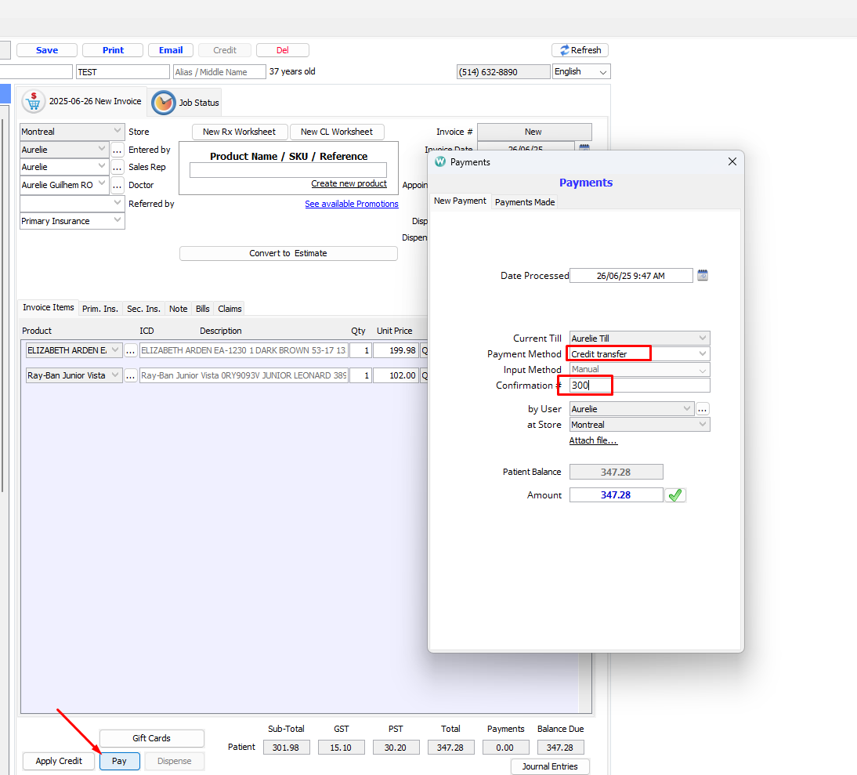857x775 pixels.
Task: Switch to Prim. Ins. tab
Action: (x=100, y=309)
